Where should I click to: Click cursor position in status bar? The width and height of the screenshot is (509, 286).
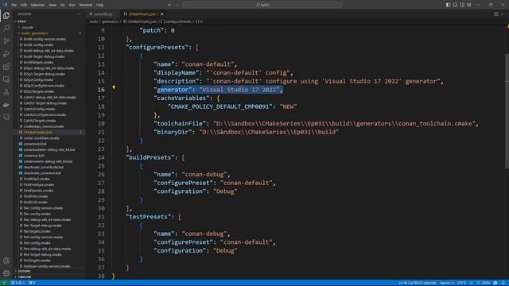click(417, 283)
